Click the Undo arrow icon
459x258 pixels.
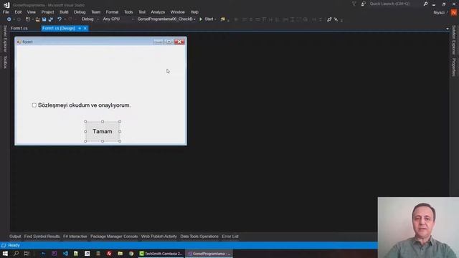click(60, 19)
